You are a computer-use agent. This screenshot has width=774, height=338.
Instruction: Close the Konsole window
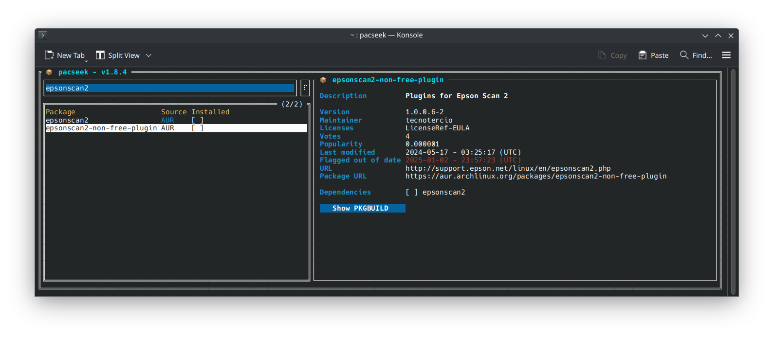point(731,36)
